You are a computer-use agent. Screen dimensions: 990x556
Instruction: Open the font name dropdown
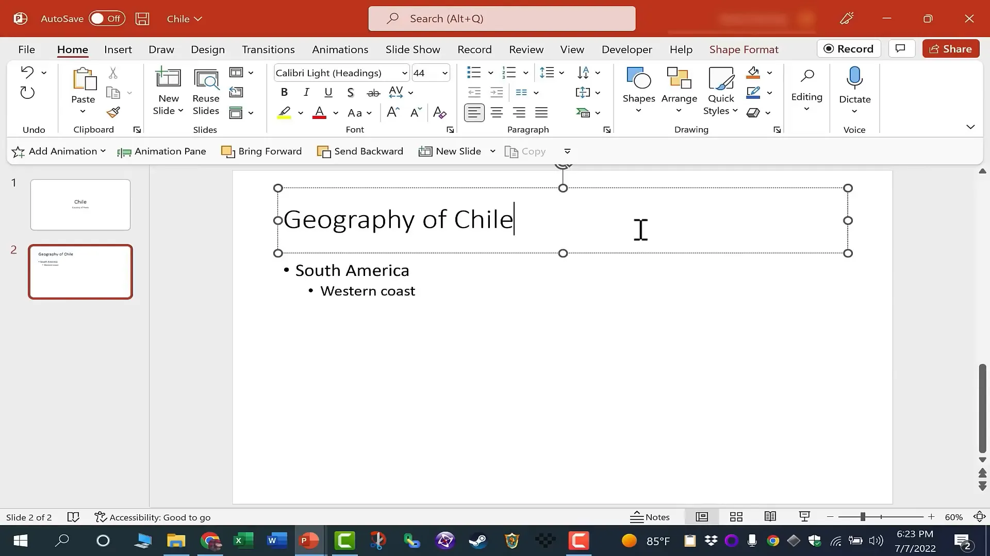(x=404, y=73)
